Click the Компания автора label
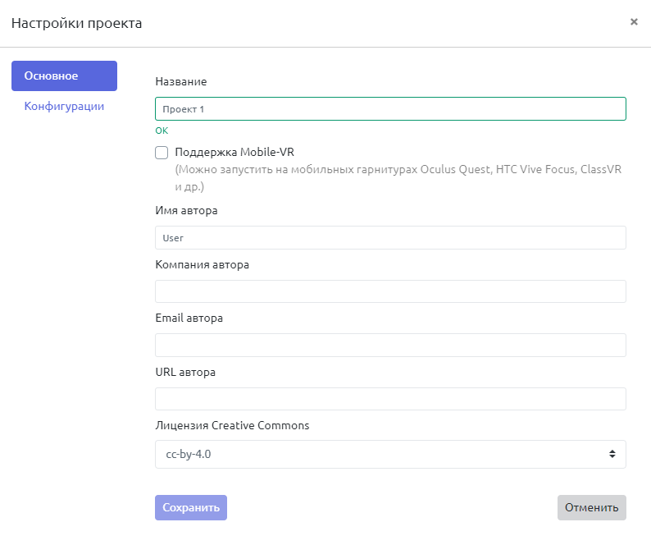Image resolution: width=651 pixels, height=545 pixels. [202, 264]
